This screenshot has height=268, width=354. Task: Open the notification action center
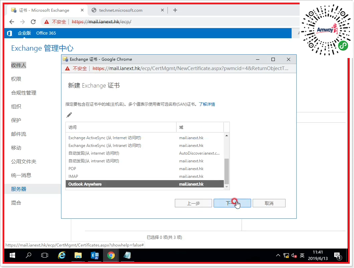pos(338,256)
